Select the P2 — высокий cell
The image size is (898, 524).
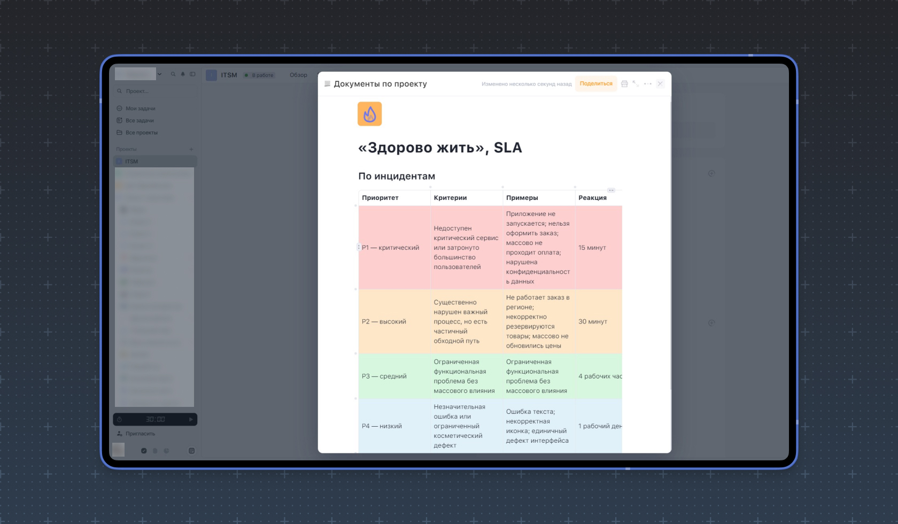point(394,321)
